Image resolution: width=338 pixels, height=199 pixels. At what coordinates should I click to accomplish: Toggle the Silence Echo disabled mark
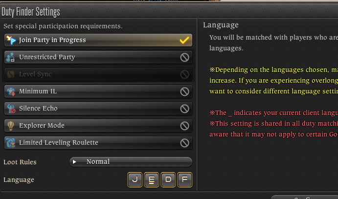click(x=185, y=109)
